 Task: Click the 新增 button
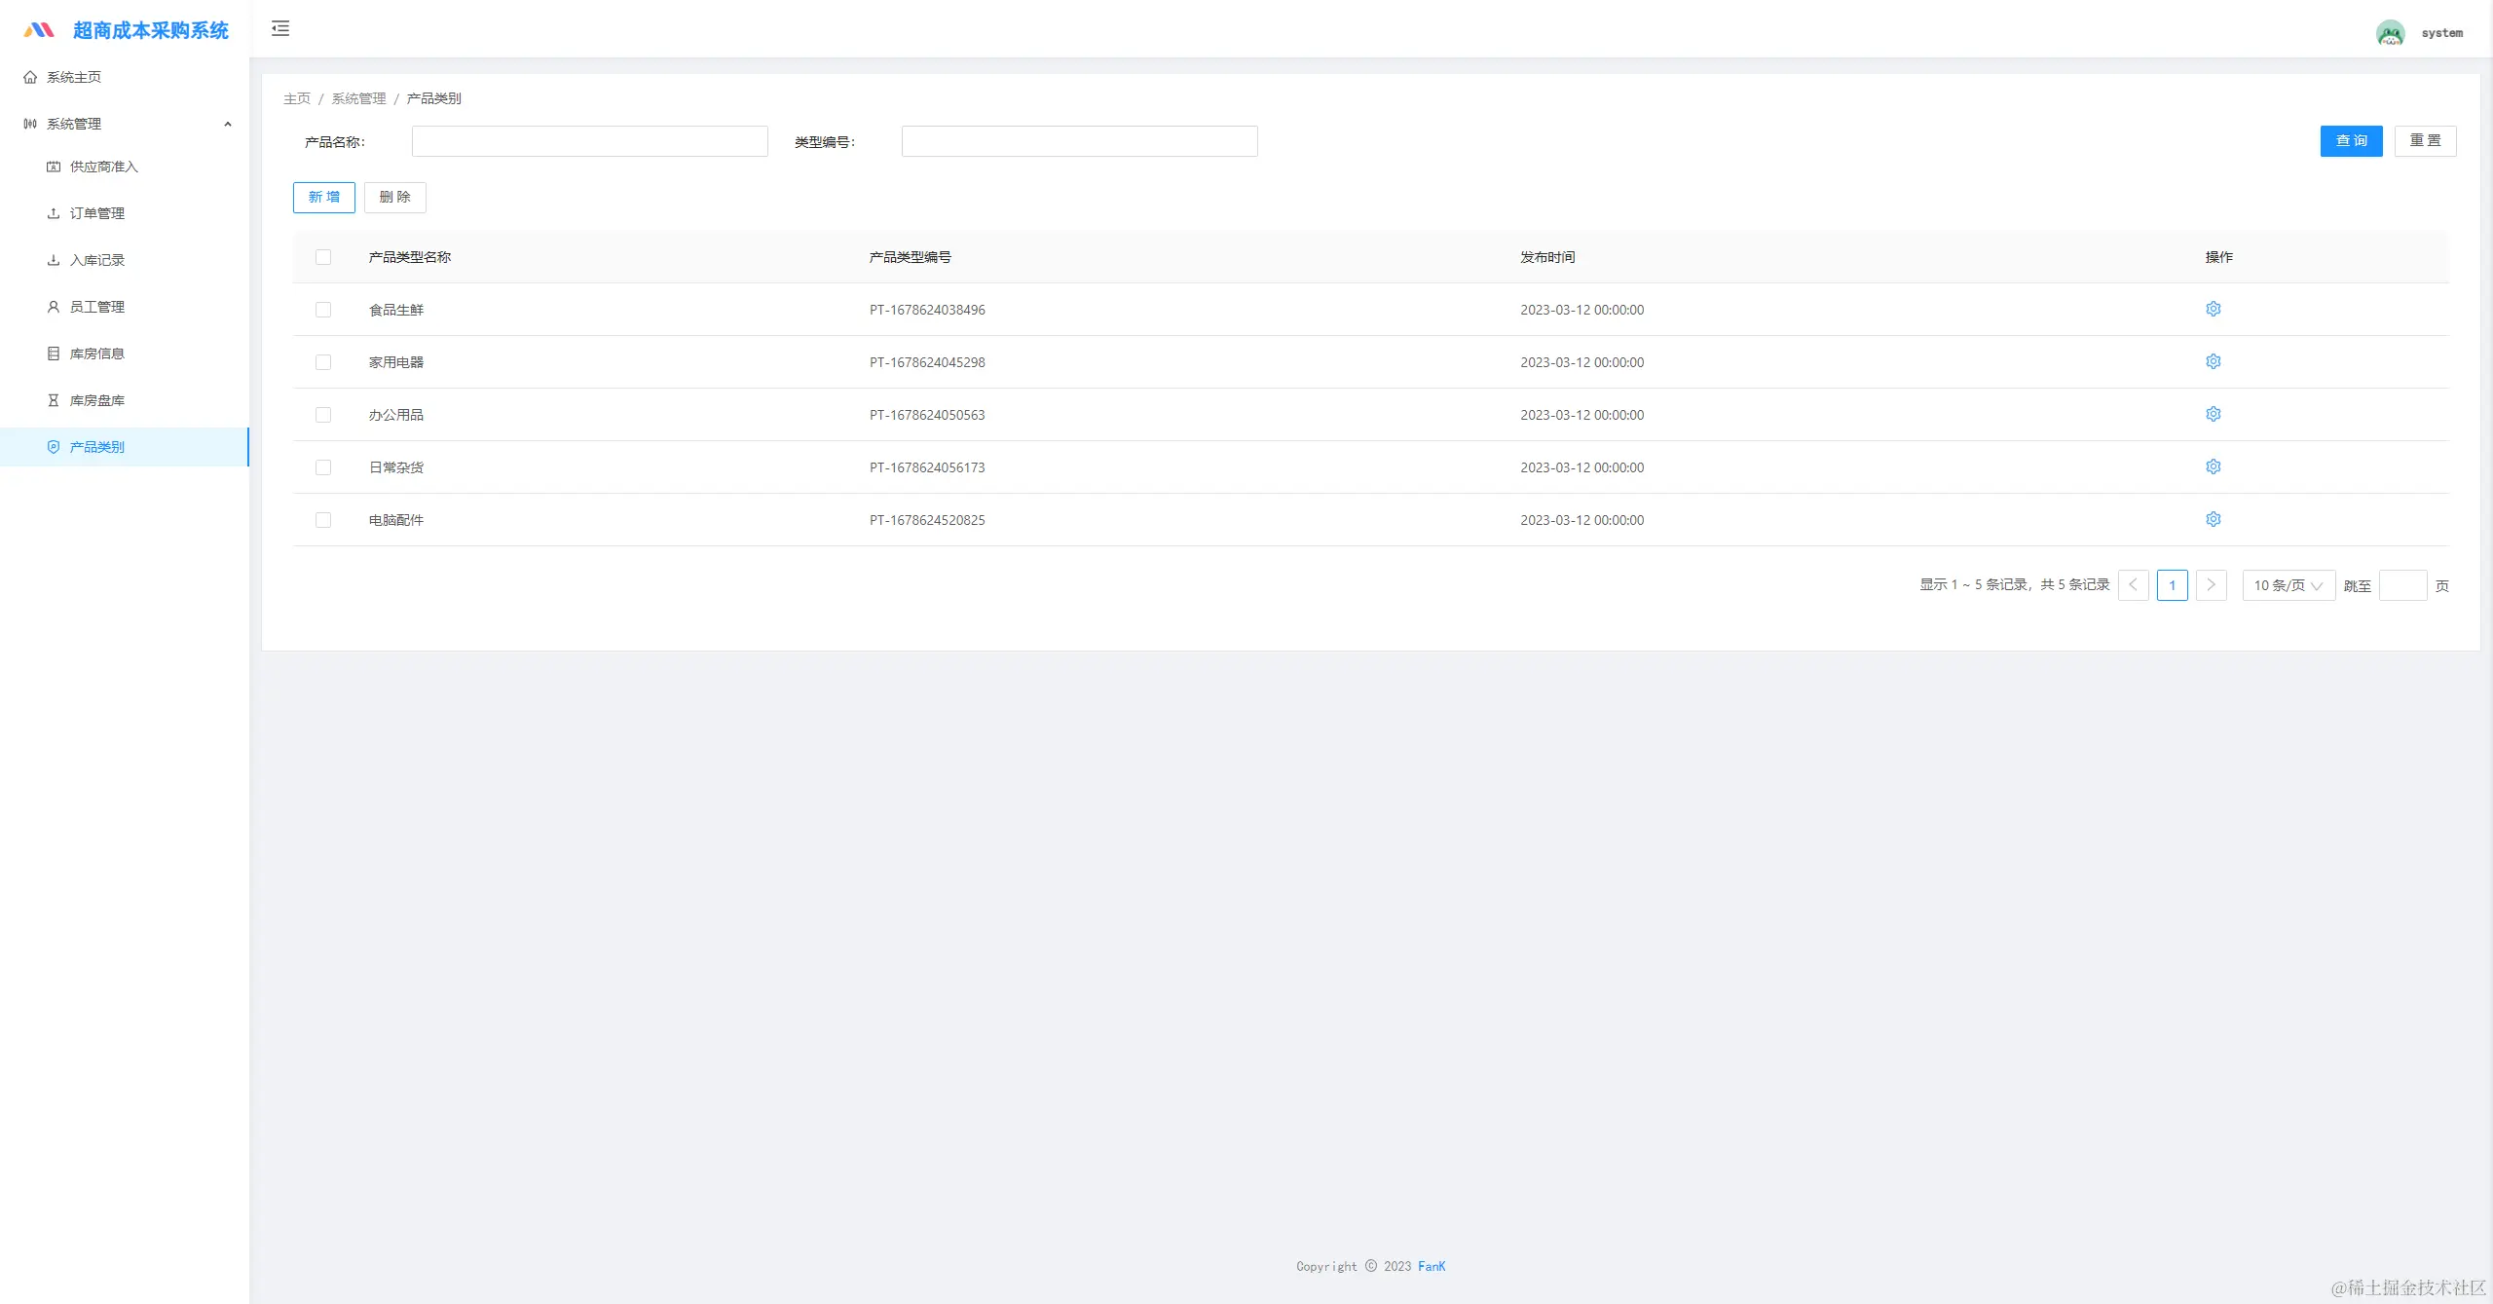click(x=323, y=198)
